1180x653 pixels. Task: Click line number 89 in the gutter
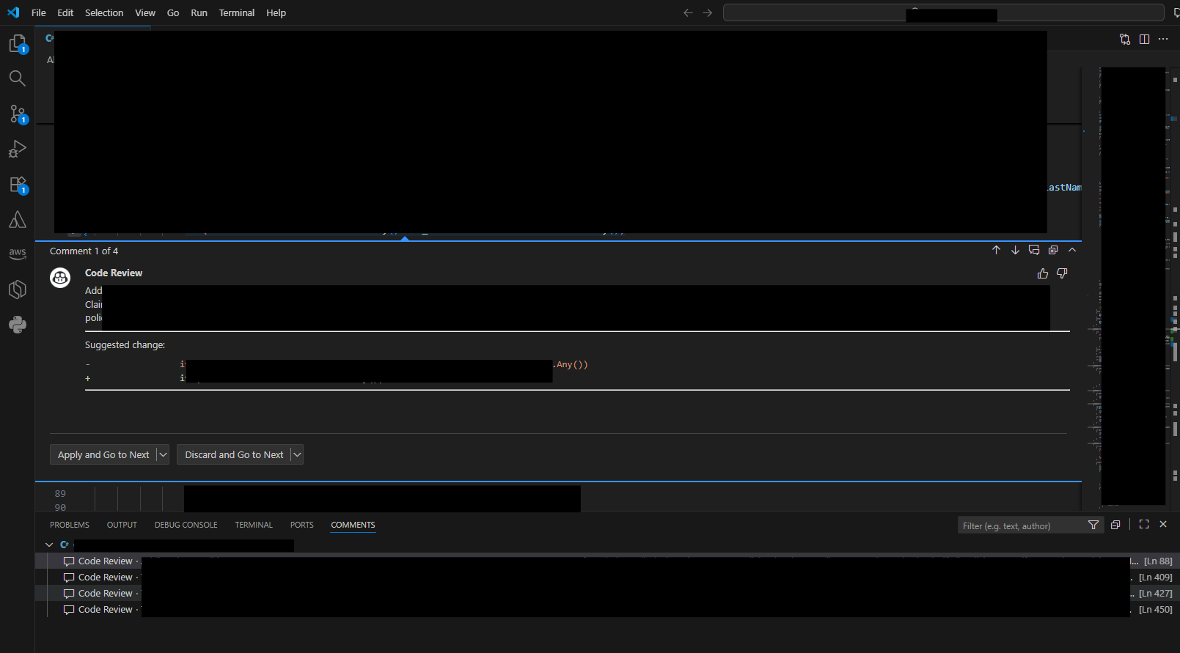point(60,493)
